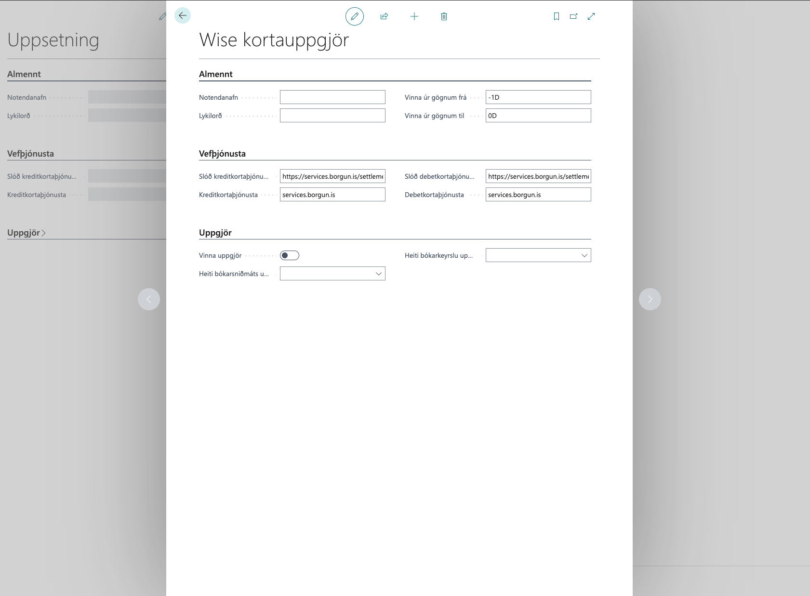Click the share icon
810x596 pixels.
[x=384, y=16]
